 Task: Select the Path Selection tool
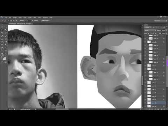2,50
